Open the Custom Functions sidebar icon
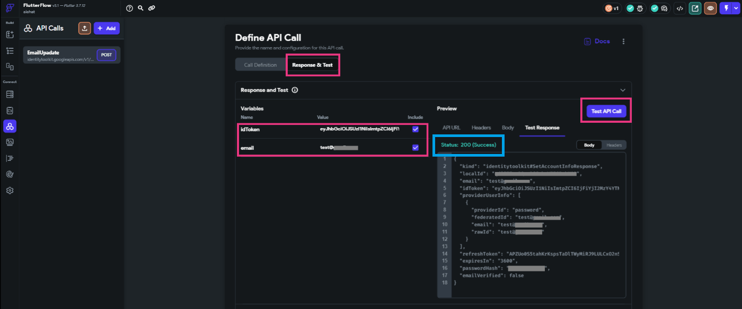742x309 pixels. coord(10,158)
